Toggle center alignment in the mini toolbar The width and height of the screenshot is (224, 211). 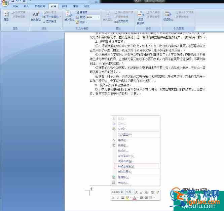(123, 198)
